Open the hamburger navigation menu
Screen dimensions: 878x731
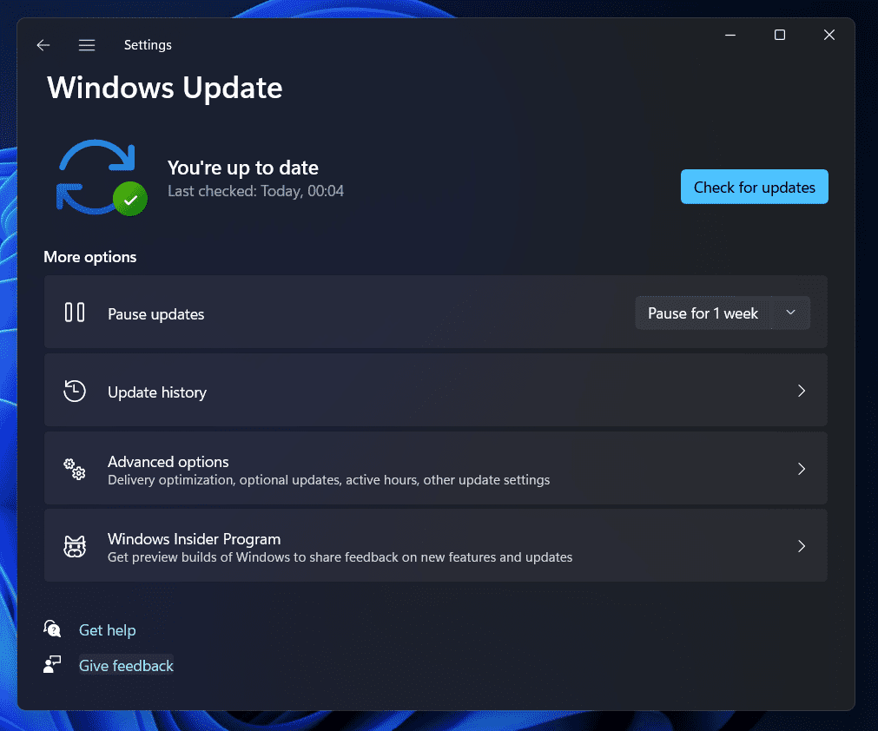[87, 45]
